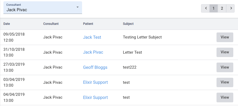View the Letter Test letter
This screenshot has height=106, width=238.
click(225, 52)
